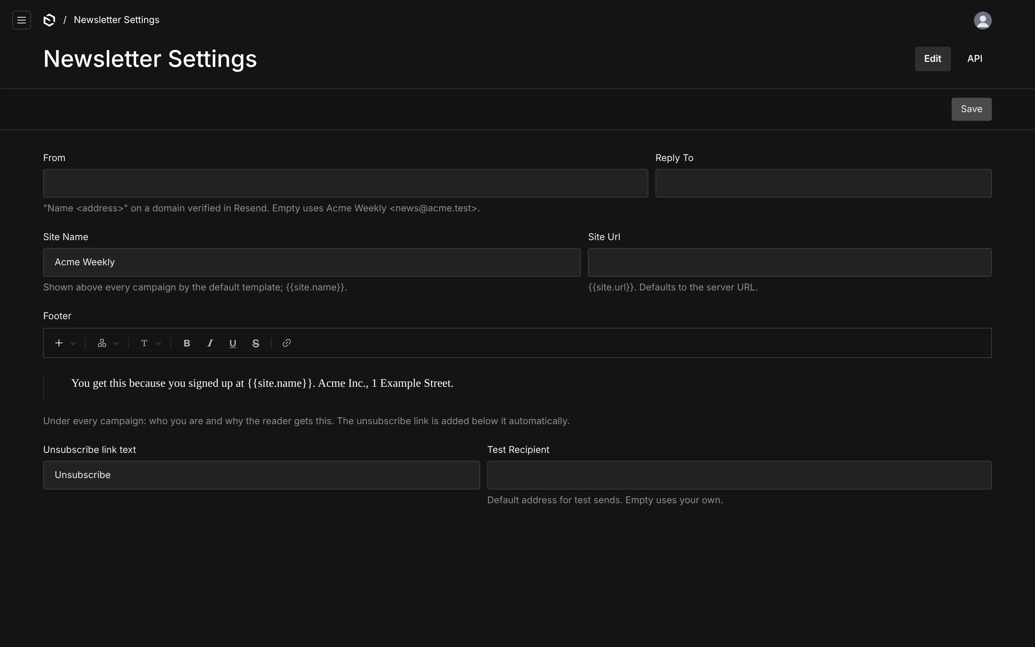Switch to the API tab
Image resolution: width=1035 pixels, height=647 pixels.
[975, 59]
